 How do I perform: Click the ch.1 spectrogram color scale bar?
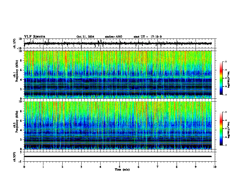coord(221,78)
